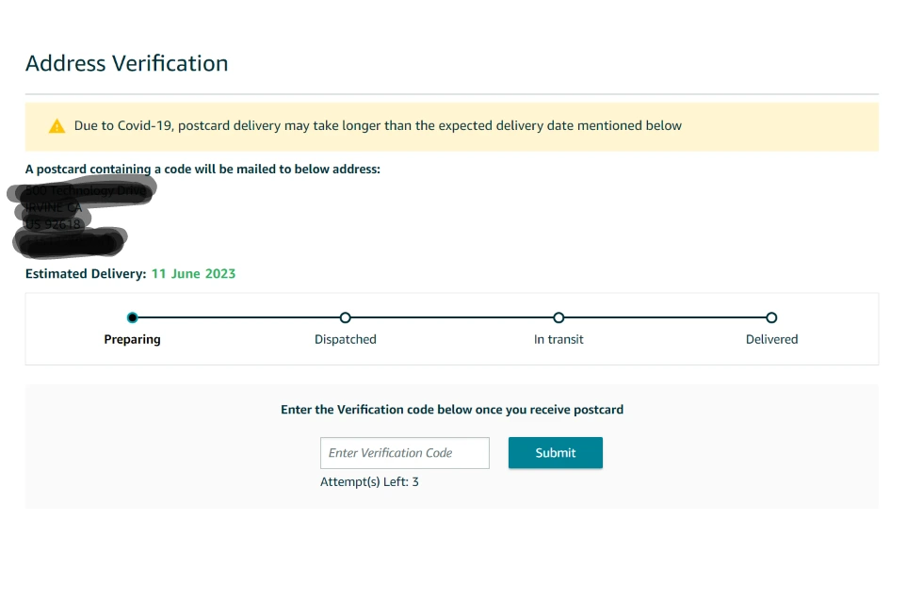Click the Enter Verification Code field
This screenshot has width=907, height=616.
[404, 452]
